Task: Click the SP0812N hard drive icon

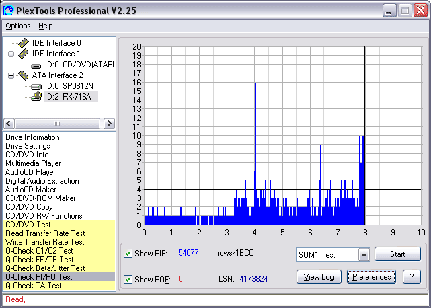Action: (x=36, y=87)
